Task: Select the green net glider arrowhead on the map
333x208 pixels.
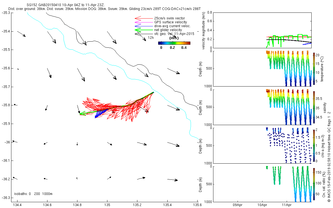Action: (82, 114)
